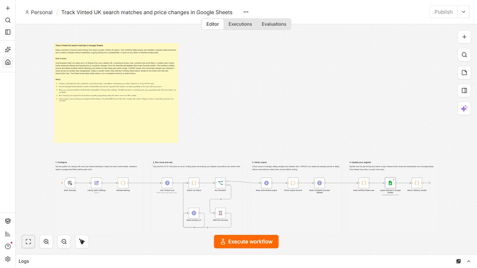Viewport: 477px width, 268px height.
Task: Open the canvas node search button
Action: [x=464, y=55]
